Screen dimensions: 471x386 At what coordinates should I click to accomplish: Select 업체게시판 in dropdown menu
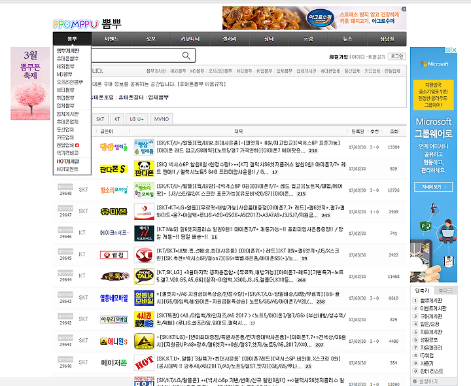point(67,114)
